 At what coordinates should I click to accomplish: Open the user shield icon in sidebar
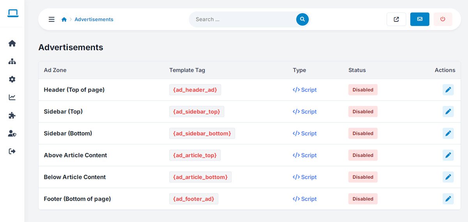pyautogui.click(x=12, y=133)
